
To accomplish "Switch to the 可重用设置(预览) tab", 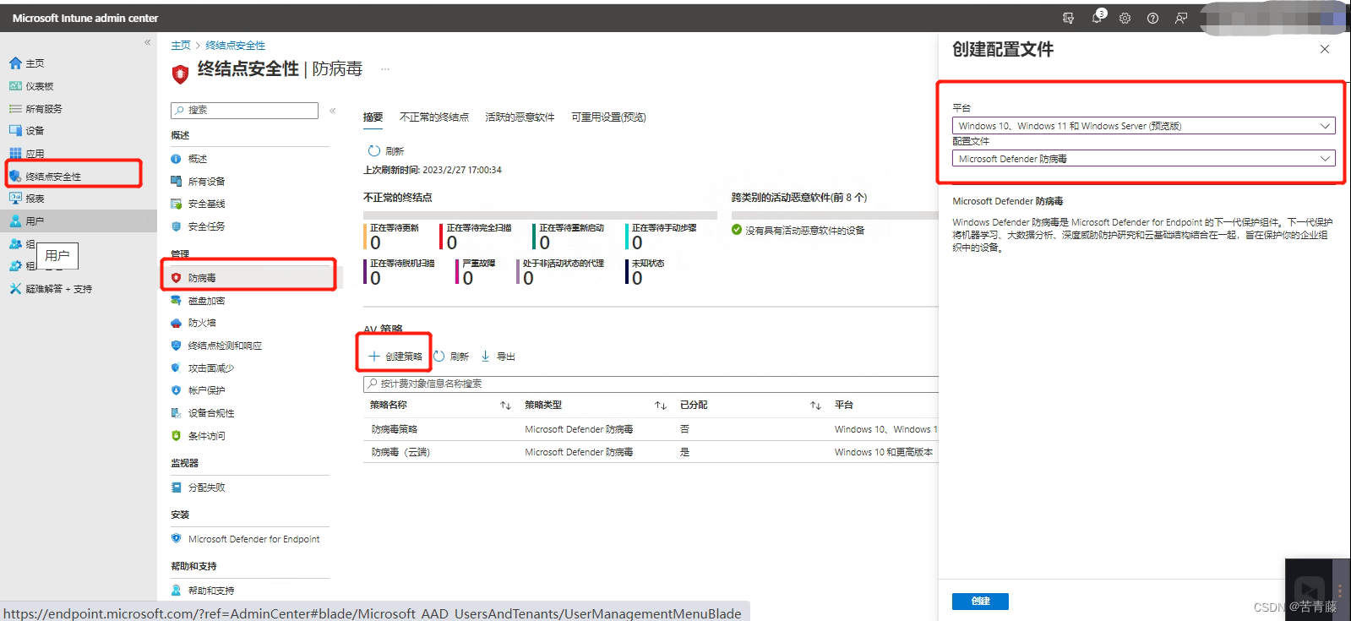I will pos(608,117).
